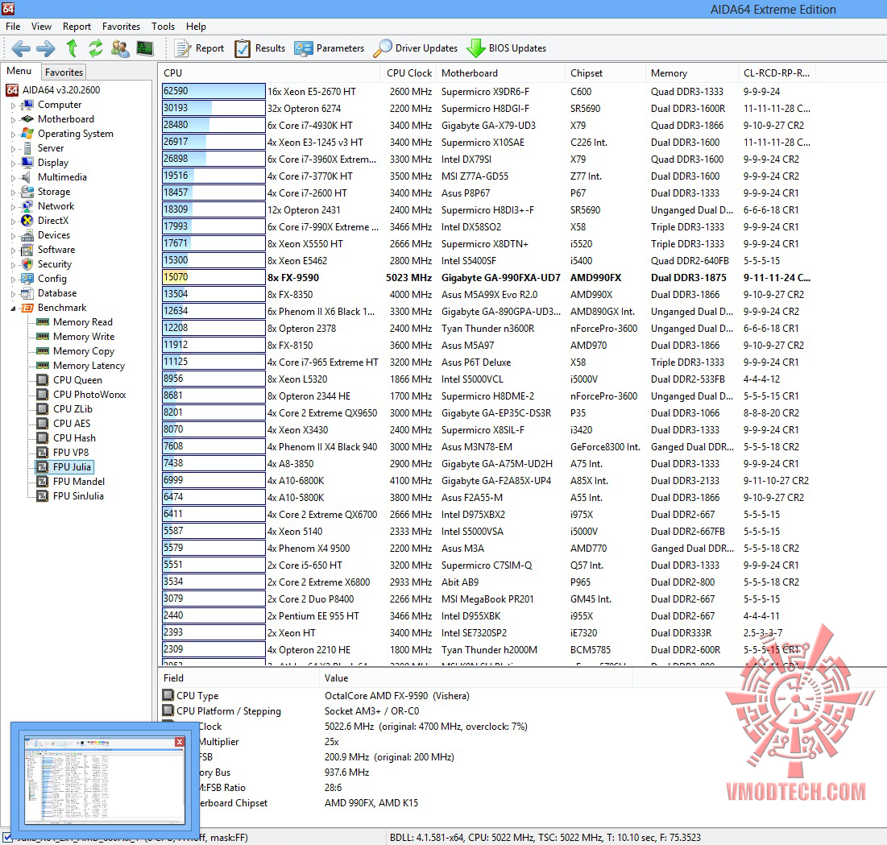Select the CPU AES benchmark
This screenshot has height=845, width=887.
pyautogui.click(x=63, y=424)
